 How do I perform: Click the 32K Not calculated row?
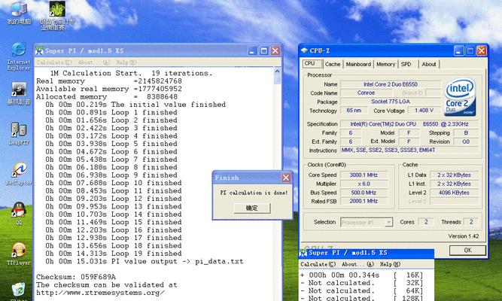click(362, 283)
